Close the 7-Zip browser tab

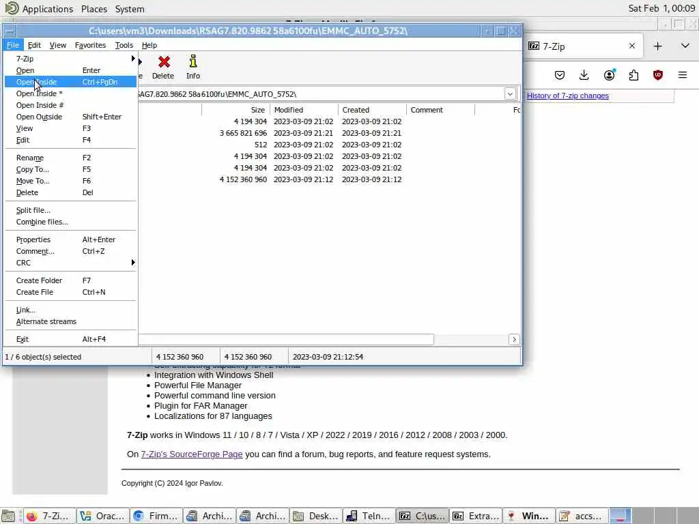[631, 46]
